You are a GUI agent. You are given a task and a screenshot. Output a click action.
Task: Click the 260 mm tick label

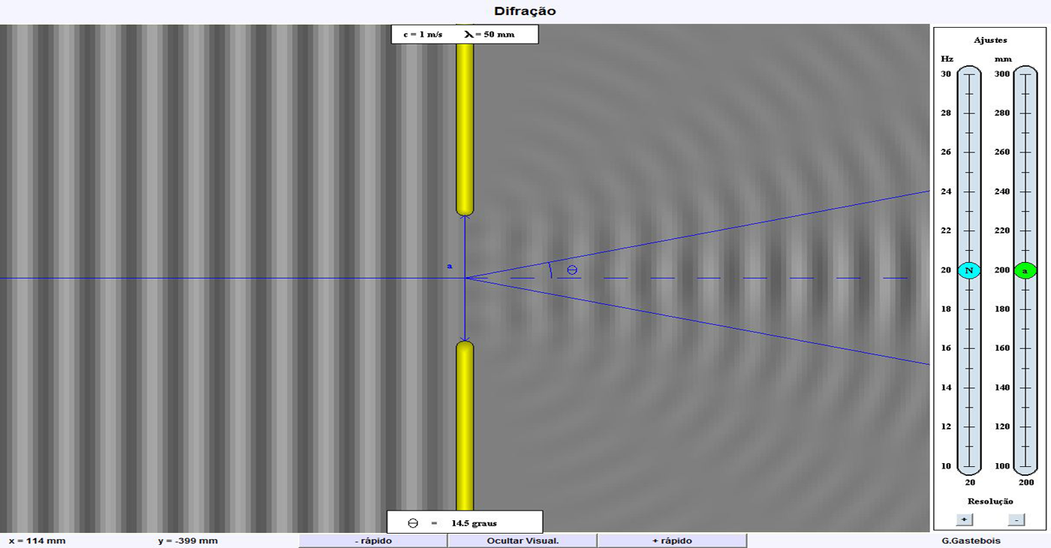click(x=1003, y=152)
